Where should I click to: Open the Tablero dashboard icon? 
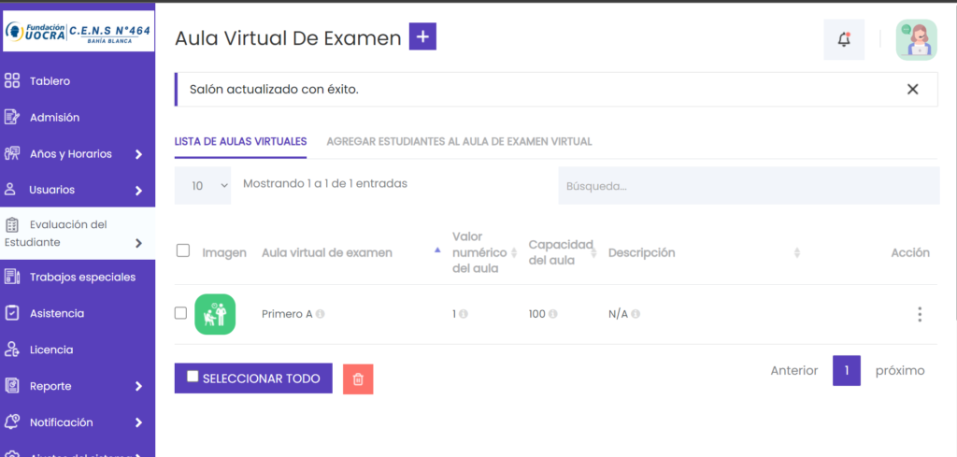[x=12, y=80]
